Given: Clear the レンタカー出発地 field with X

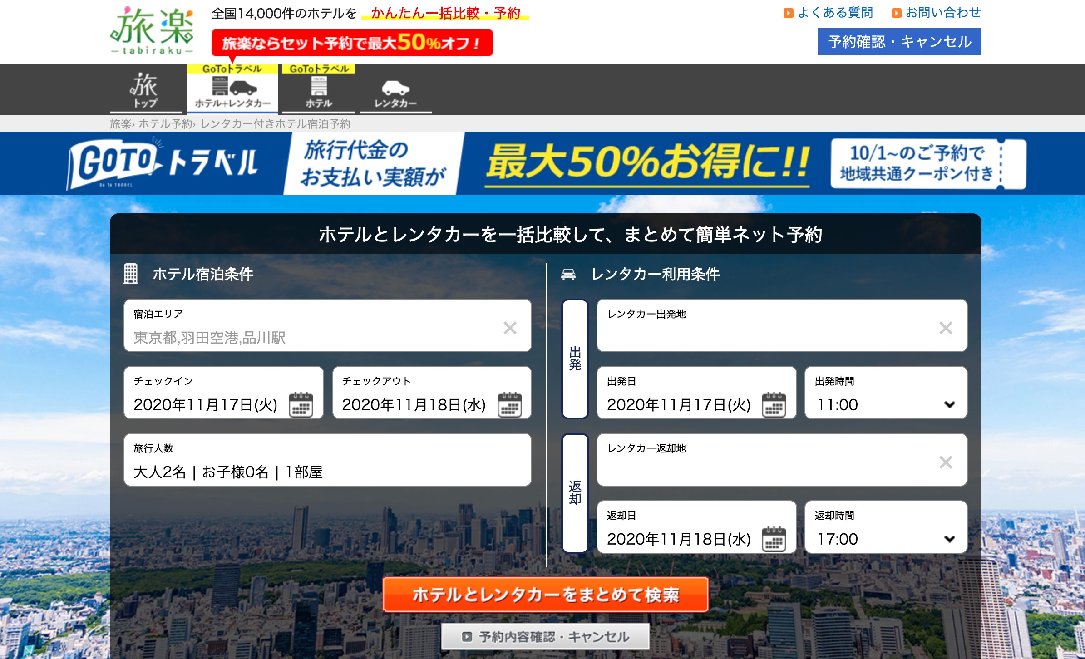Looking at the screenshot, I should (946, 328).
